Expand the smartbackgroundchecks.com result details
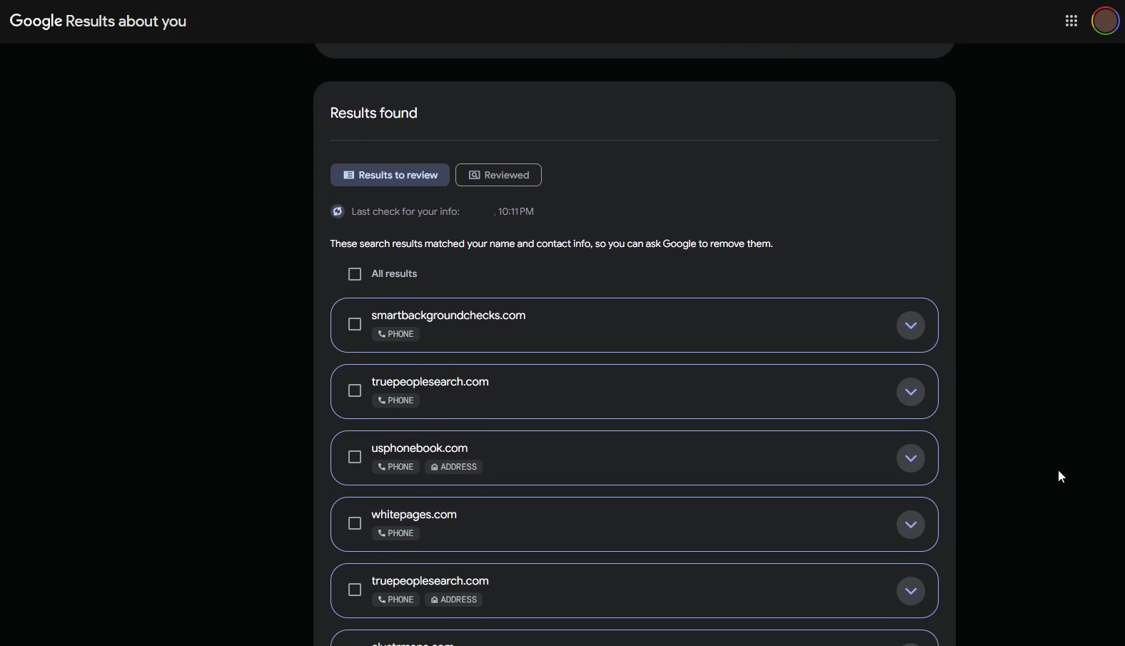The height and width of the screenshot is (646, 1125). 910,325
